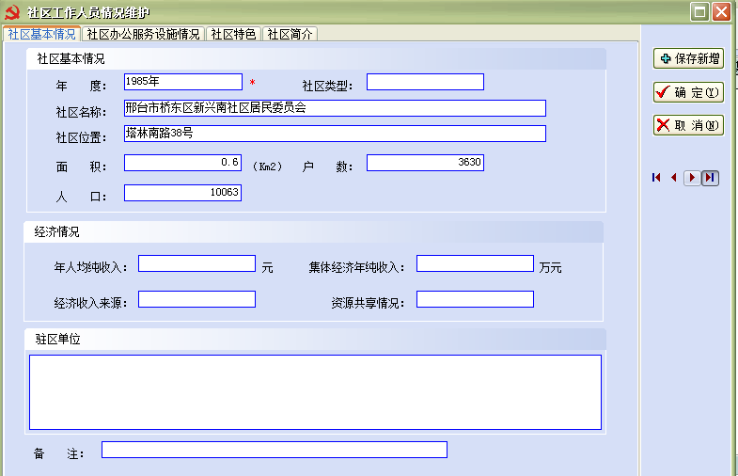Click the 备注 remarks field
Image resolution: width=738 pixels, height=476 pixels.
click(x=274, y=450)
